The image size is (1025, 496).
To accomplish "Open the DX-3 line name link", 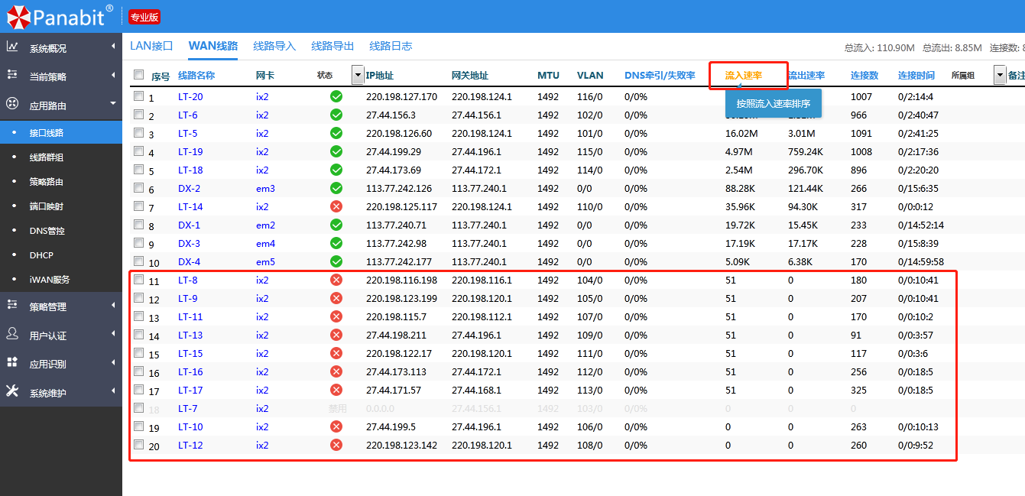I will click(189, 244).
